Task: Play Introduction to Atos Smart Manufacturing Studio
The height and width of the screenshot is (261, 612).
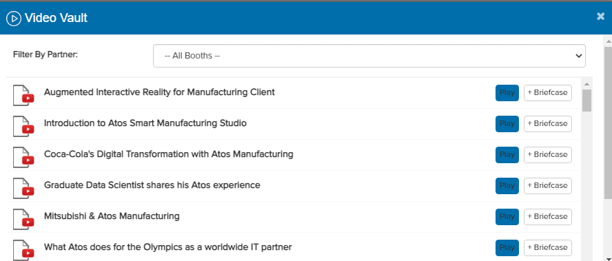Action: [x=507, y=124]
